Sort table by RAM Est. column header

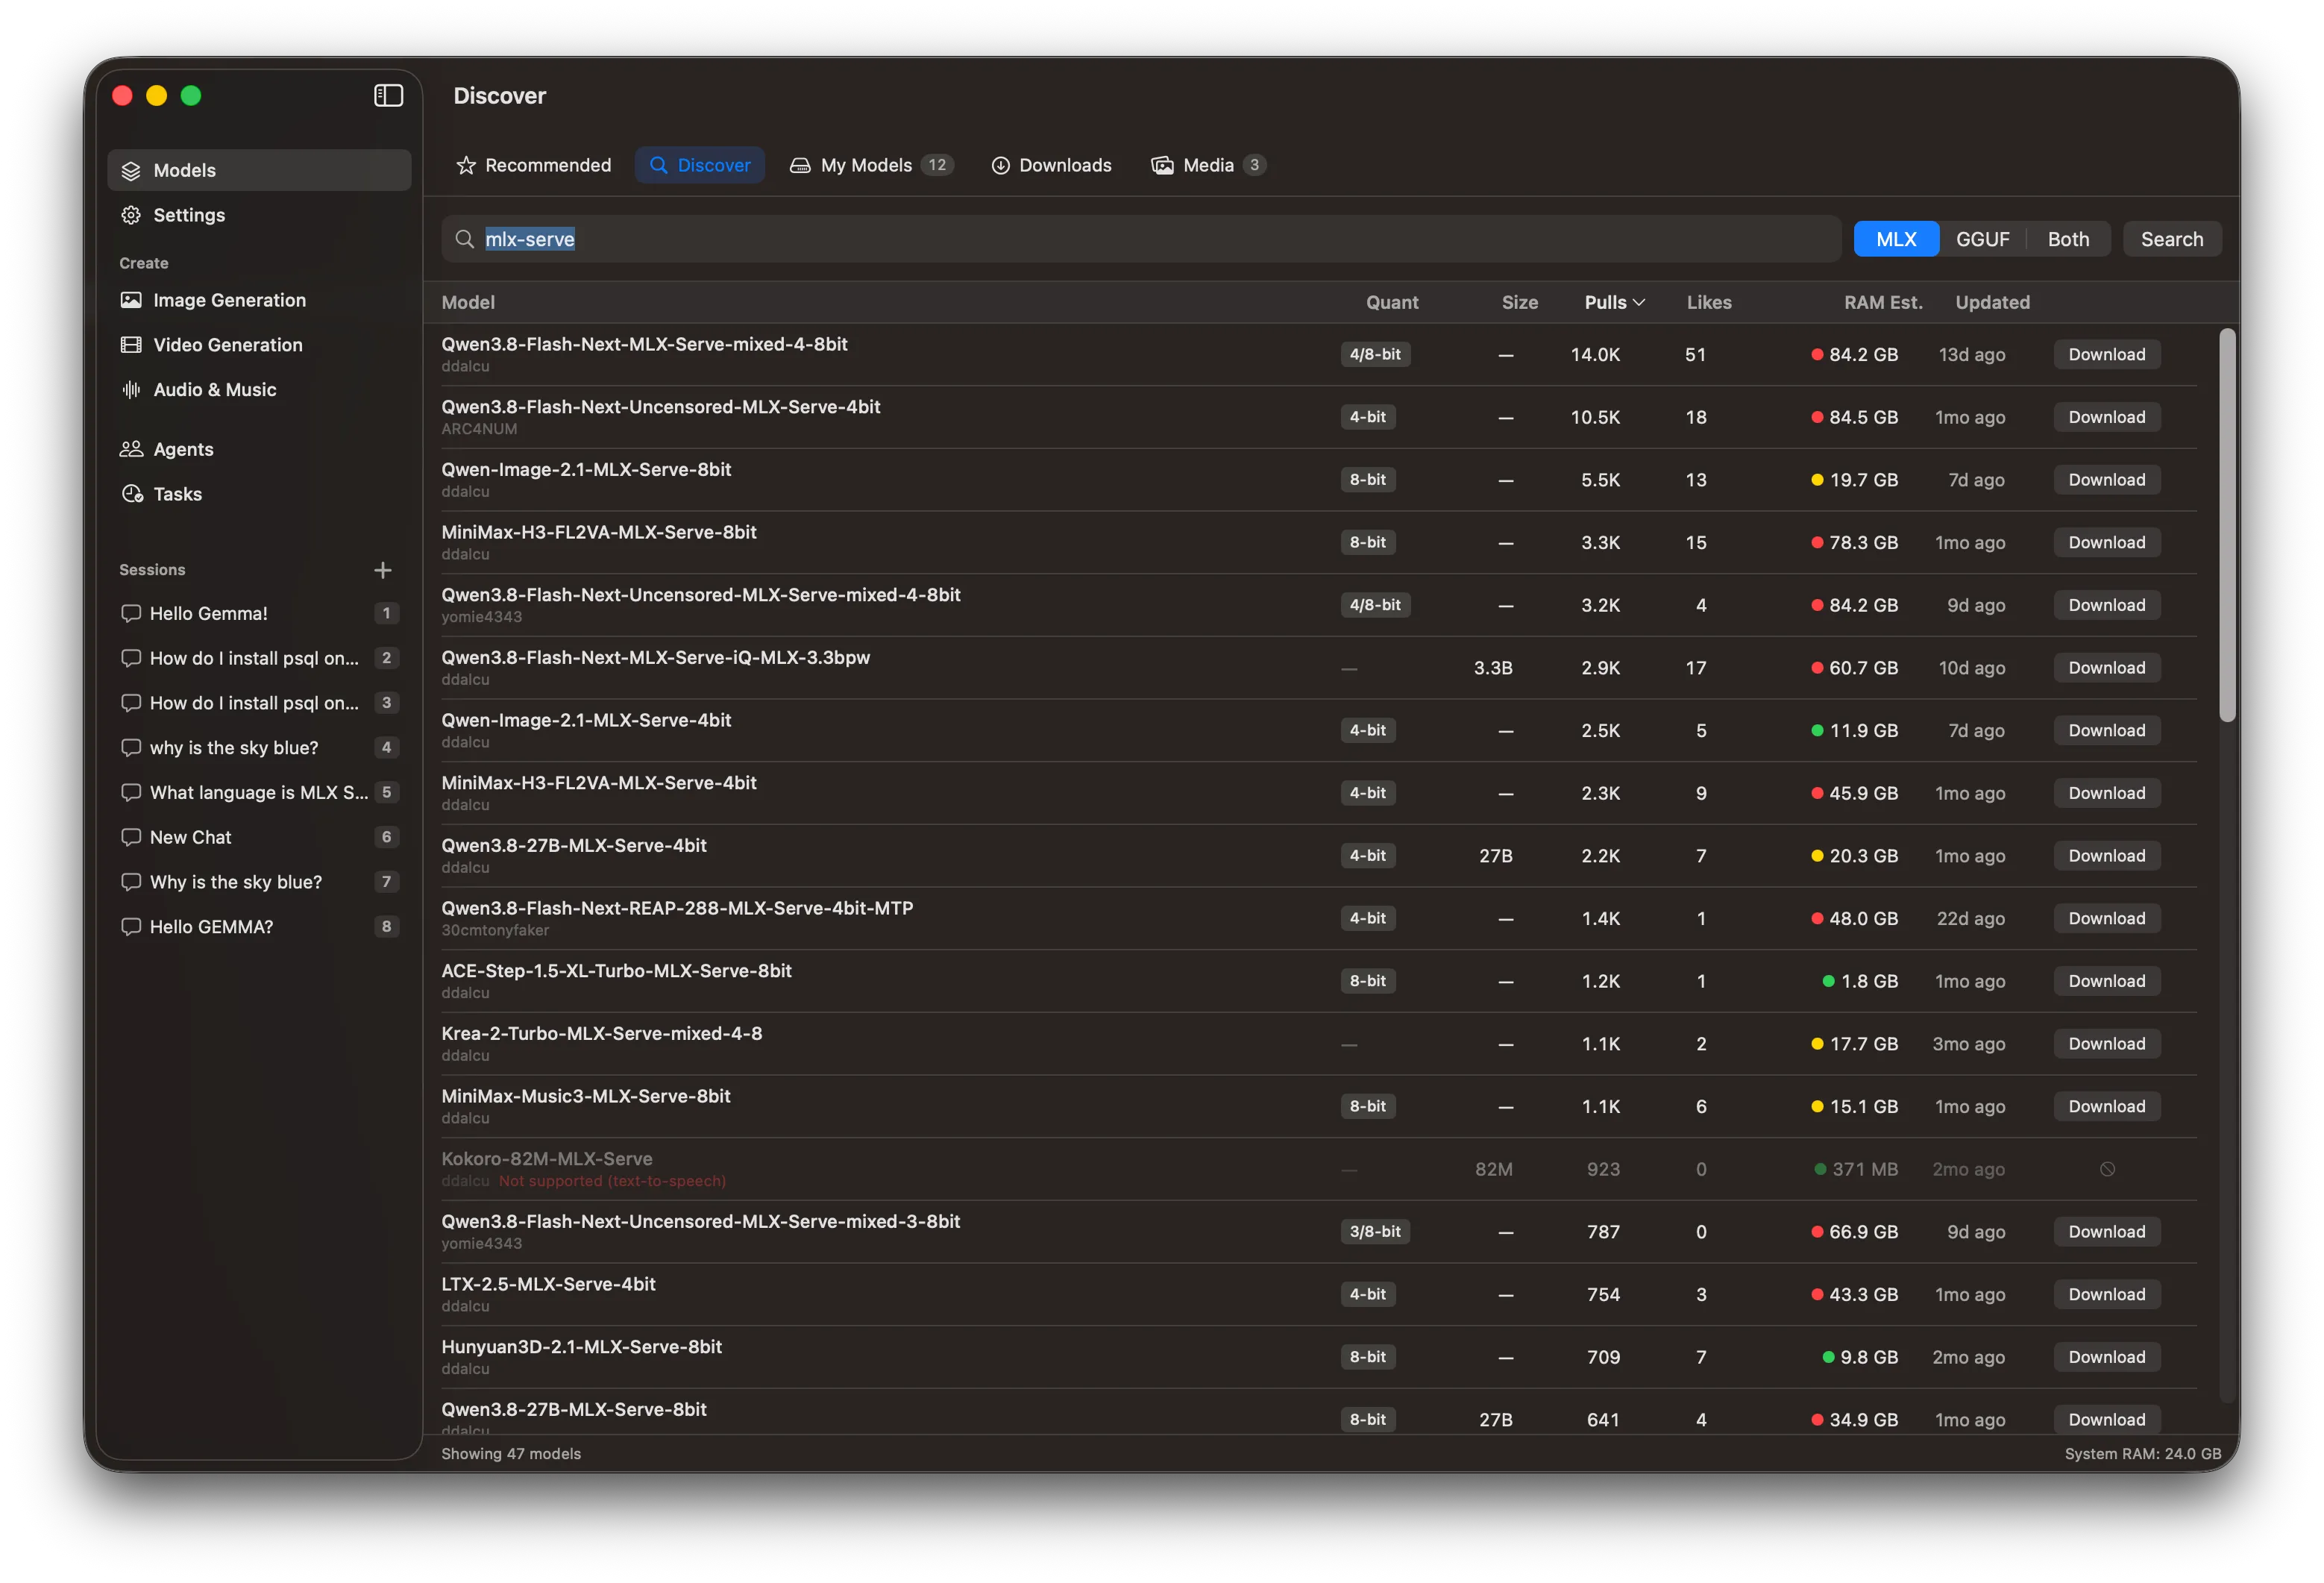tap(1883, 302)
